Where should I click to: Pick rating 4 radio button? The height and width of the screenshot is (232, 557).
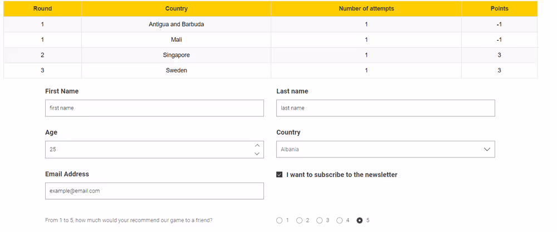[340, 220]
